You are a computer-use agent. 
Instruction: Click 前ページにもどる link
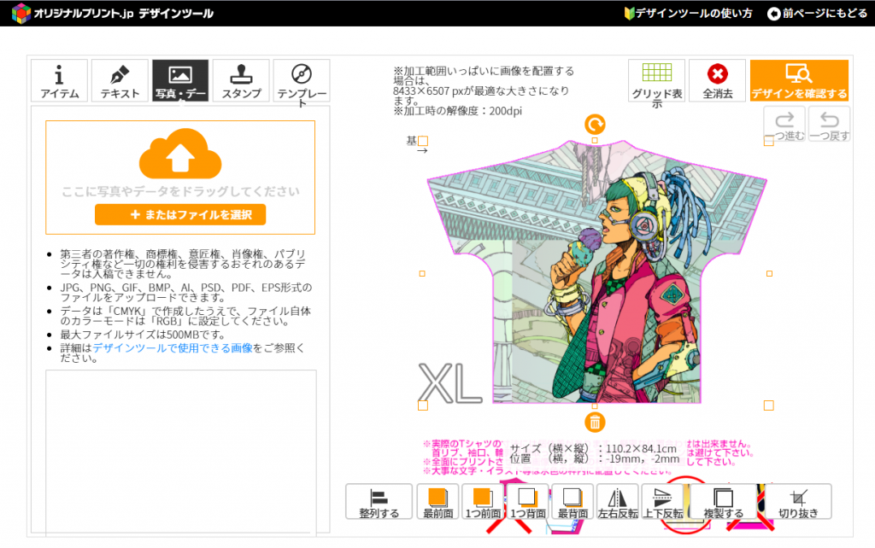(818, 13)
